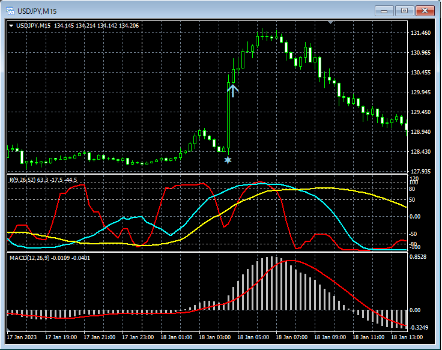The height and width of the screenshot is (350, 442).
Task: Select the MACD(12,26,9) indicator label
Action: (28, 258)
